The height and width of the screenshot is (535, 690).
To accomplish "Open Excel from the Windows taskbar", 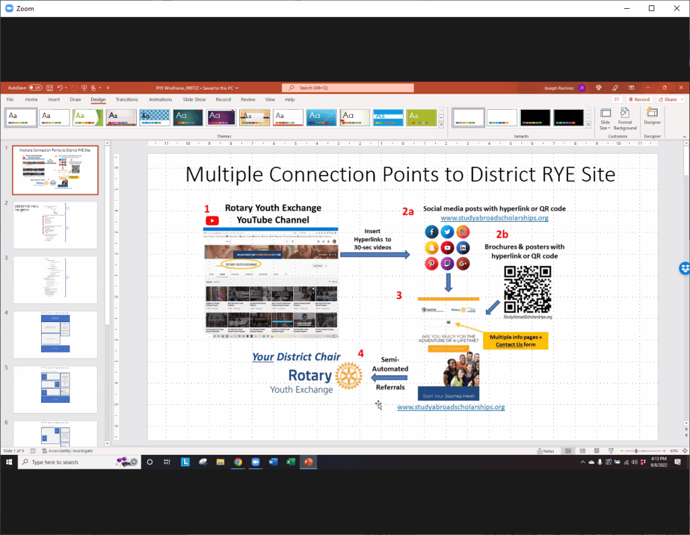I will click(290, 462).
